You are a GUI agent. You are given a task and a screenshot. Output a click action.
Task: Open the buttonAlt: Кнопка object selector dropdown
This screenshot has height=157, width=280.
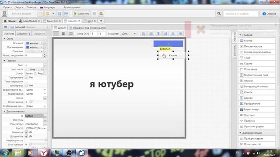29,27
